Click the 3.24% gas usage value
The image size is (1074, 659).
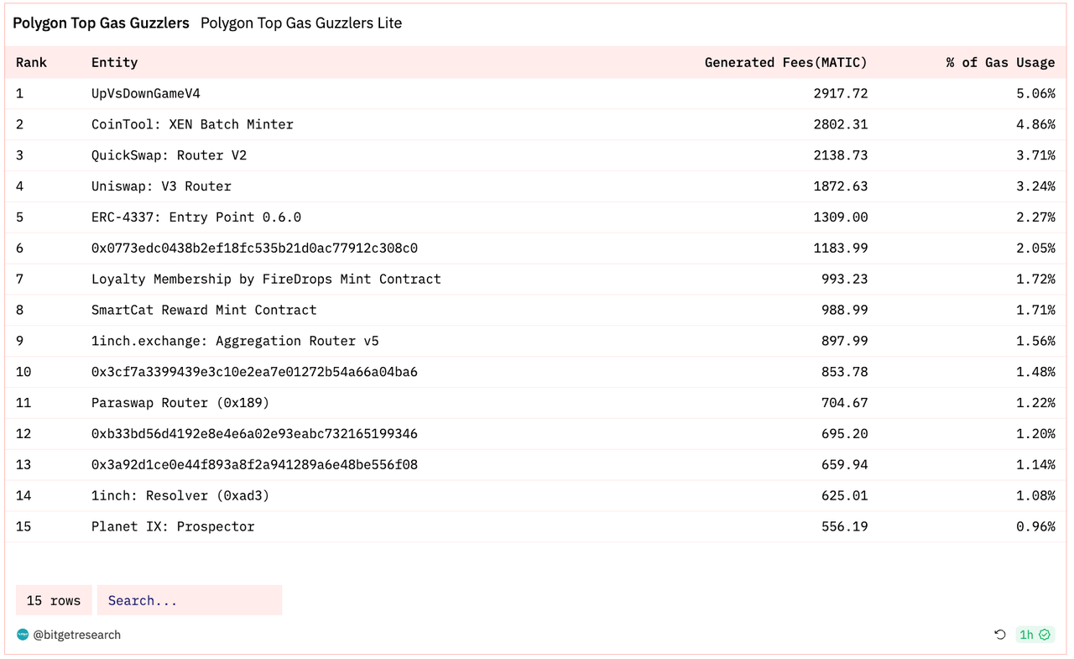pos(1035,186)
